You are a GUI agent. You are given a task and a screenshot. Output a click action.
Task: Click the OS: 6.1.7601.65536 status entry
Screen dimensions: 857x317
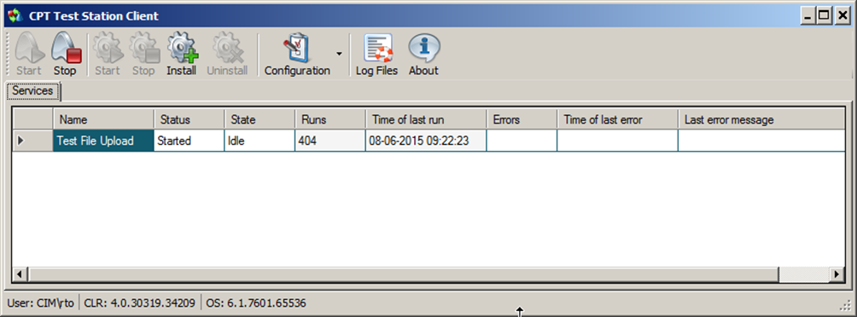[255, 303]
